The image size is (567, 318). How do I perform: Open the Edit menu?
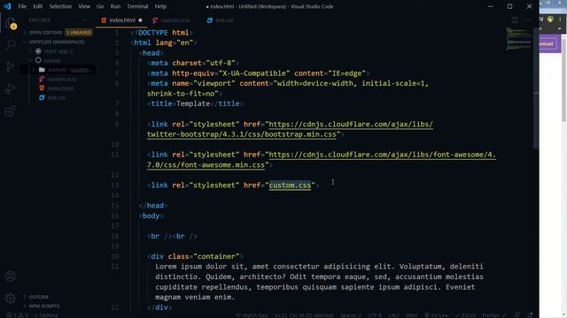tap(37, 6)
